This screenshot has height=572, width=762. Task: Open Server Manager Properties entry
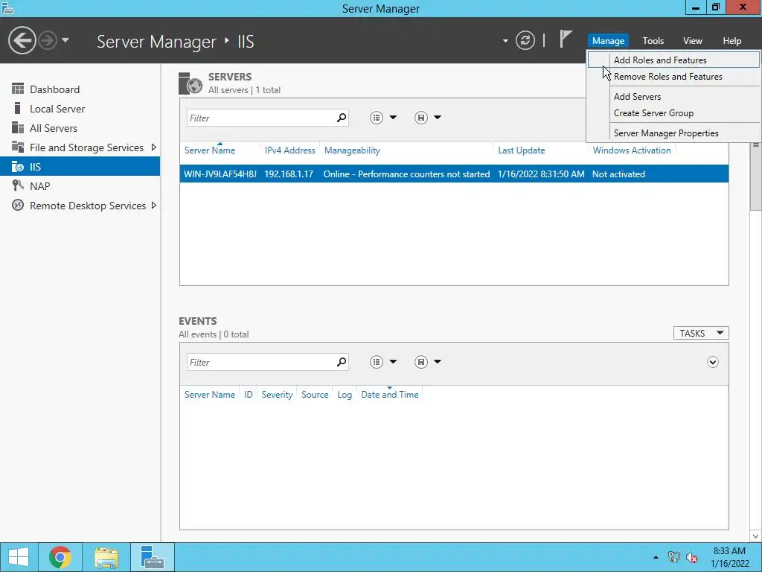[673, 133]
